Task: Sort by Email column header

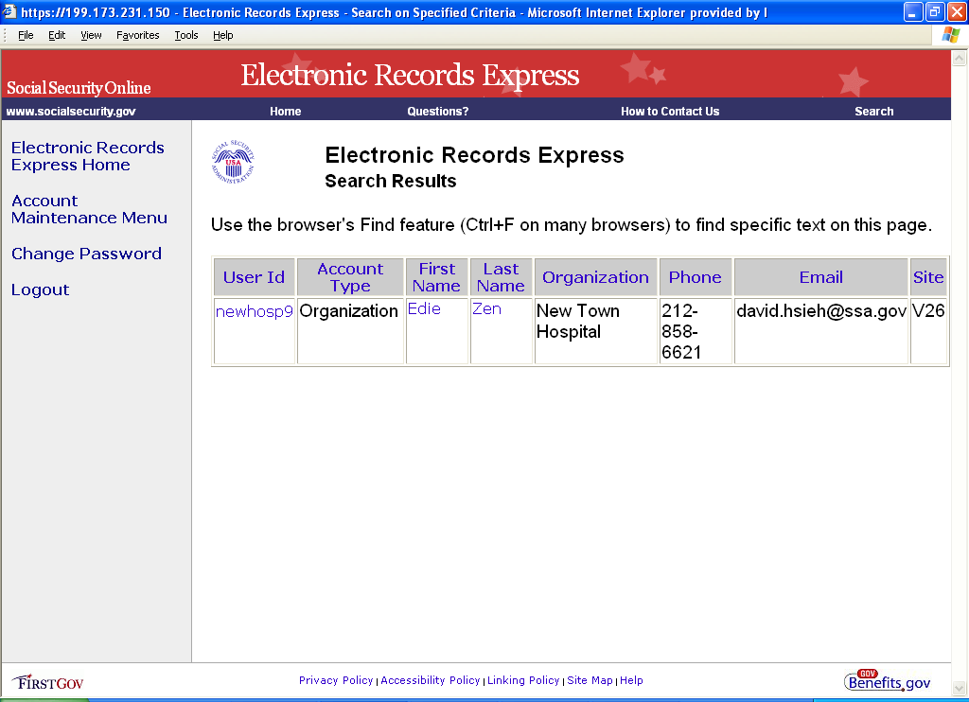Action: [x=821, y=277]
